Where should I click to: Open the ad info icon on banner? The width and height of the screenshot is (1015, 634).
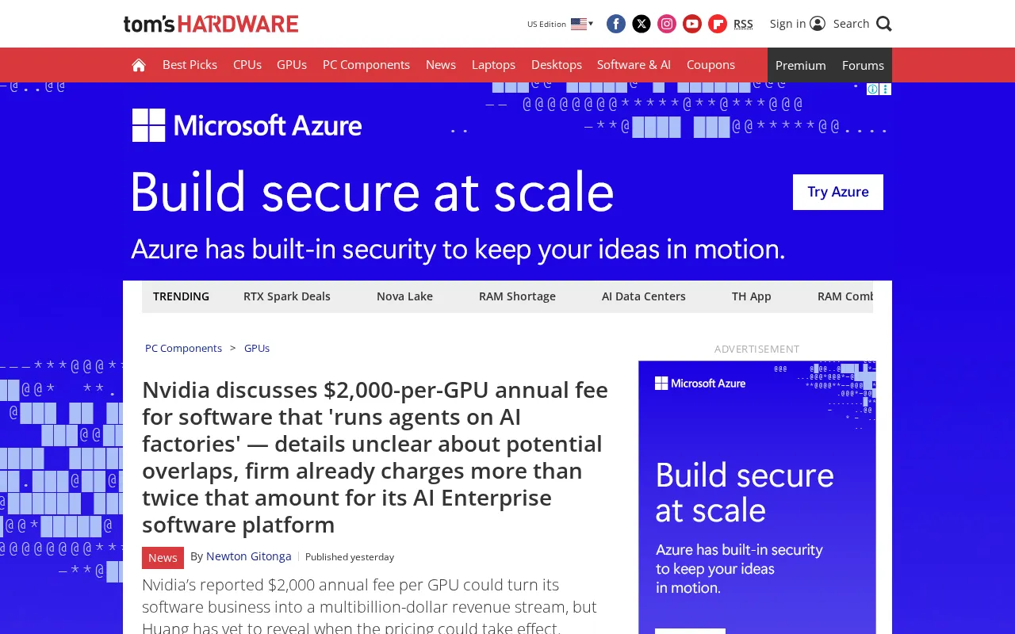pos(872,89)
